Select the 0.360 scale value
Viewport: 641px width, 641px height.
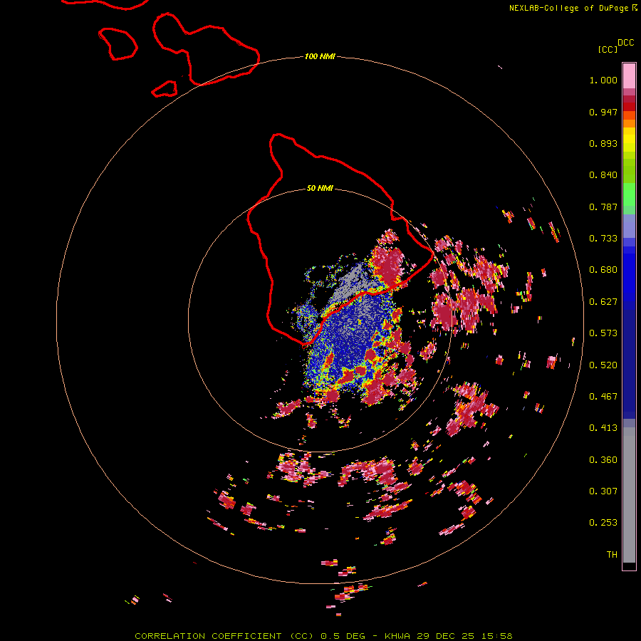click(x=603, y=460)
